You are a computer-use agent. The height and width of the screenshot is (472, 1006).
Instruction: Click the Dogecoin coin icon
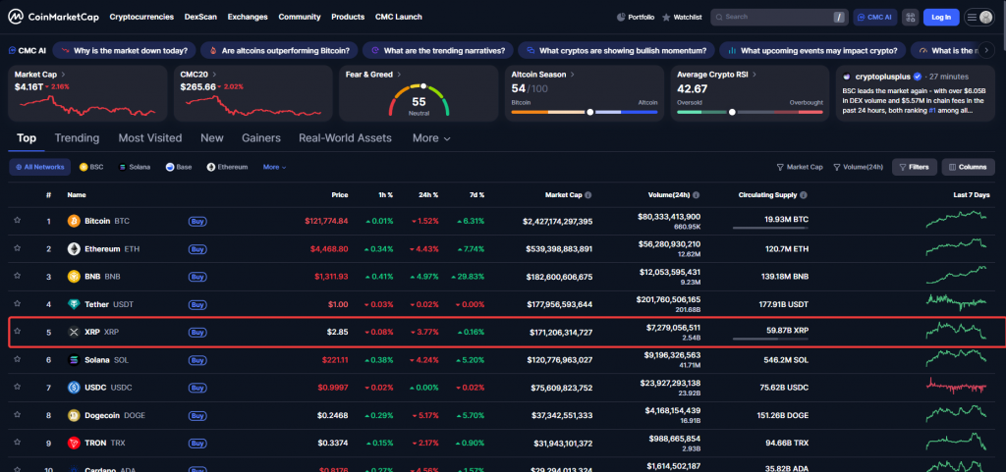[73, 415]
